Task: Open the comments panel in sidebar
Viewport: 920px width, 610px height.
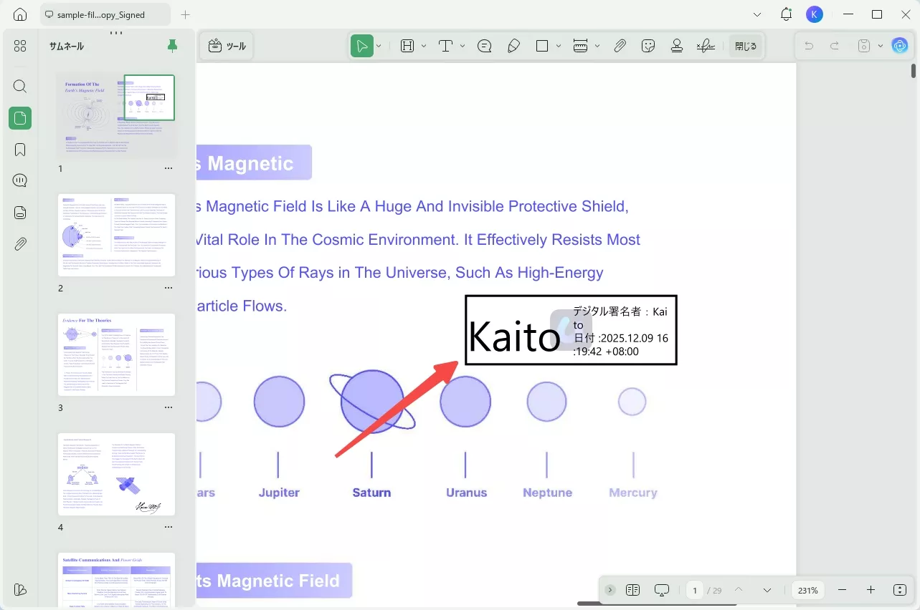Action: pyautogui.click(x=20, y=180)
